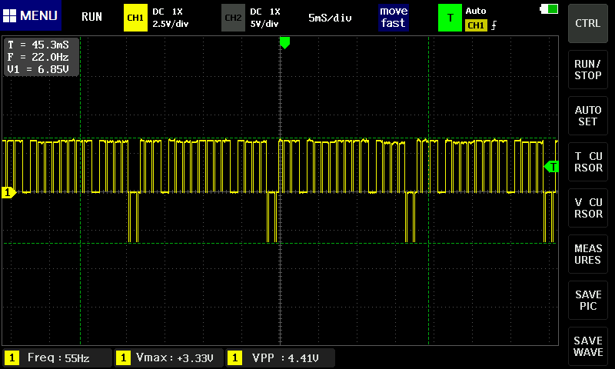Click the channel 1 ground level marker

(8, 193)
